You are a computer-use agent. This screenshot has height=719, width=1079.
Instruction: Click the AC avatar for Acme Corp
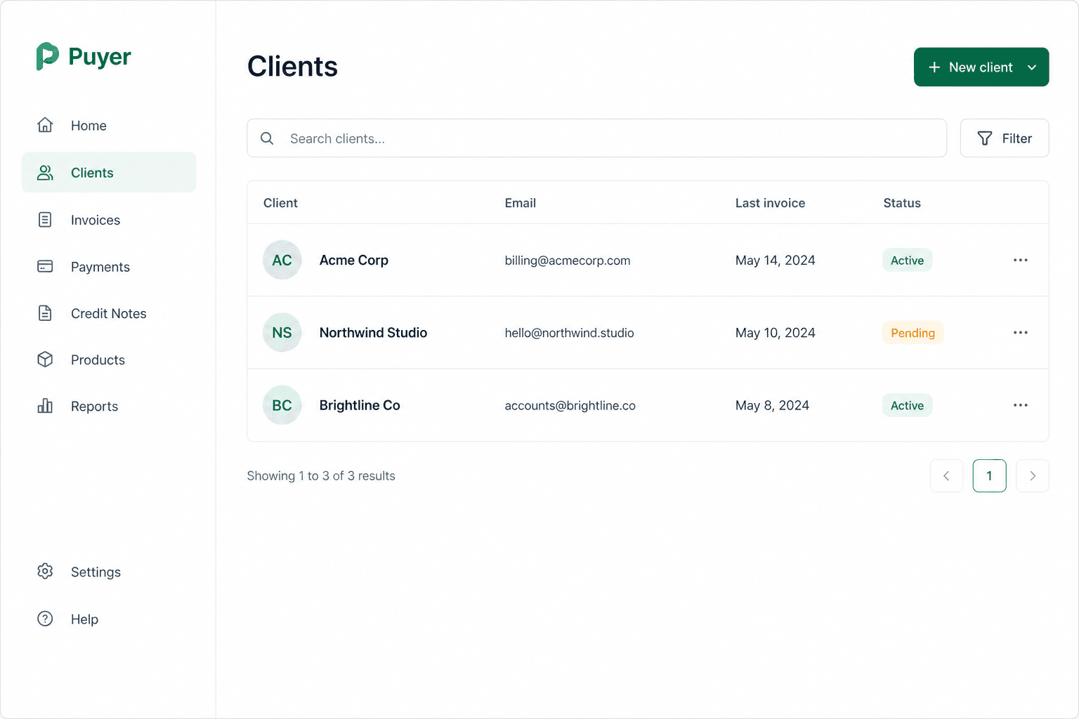(282, 260)
